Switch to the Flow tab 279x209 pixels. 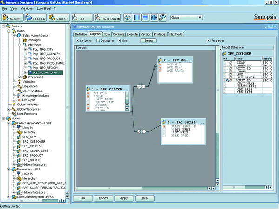pos(107,34)
